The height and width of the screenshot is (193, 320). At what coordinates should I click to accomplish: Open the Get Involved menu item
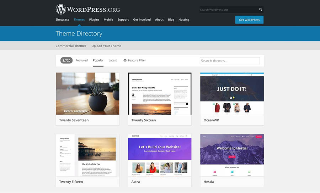142,20
